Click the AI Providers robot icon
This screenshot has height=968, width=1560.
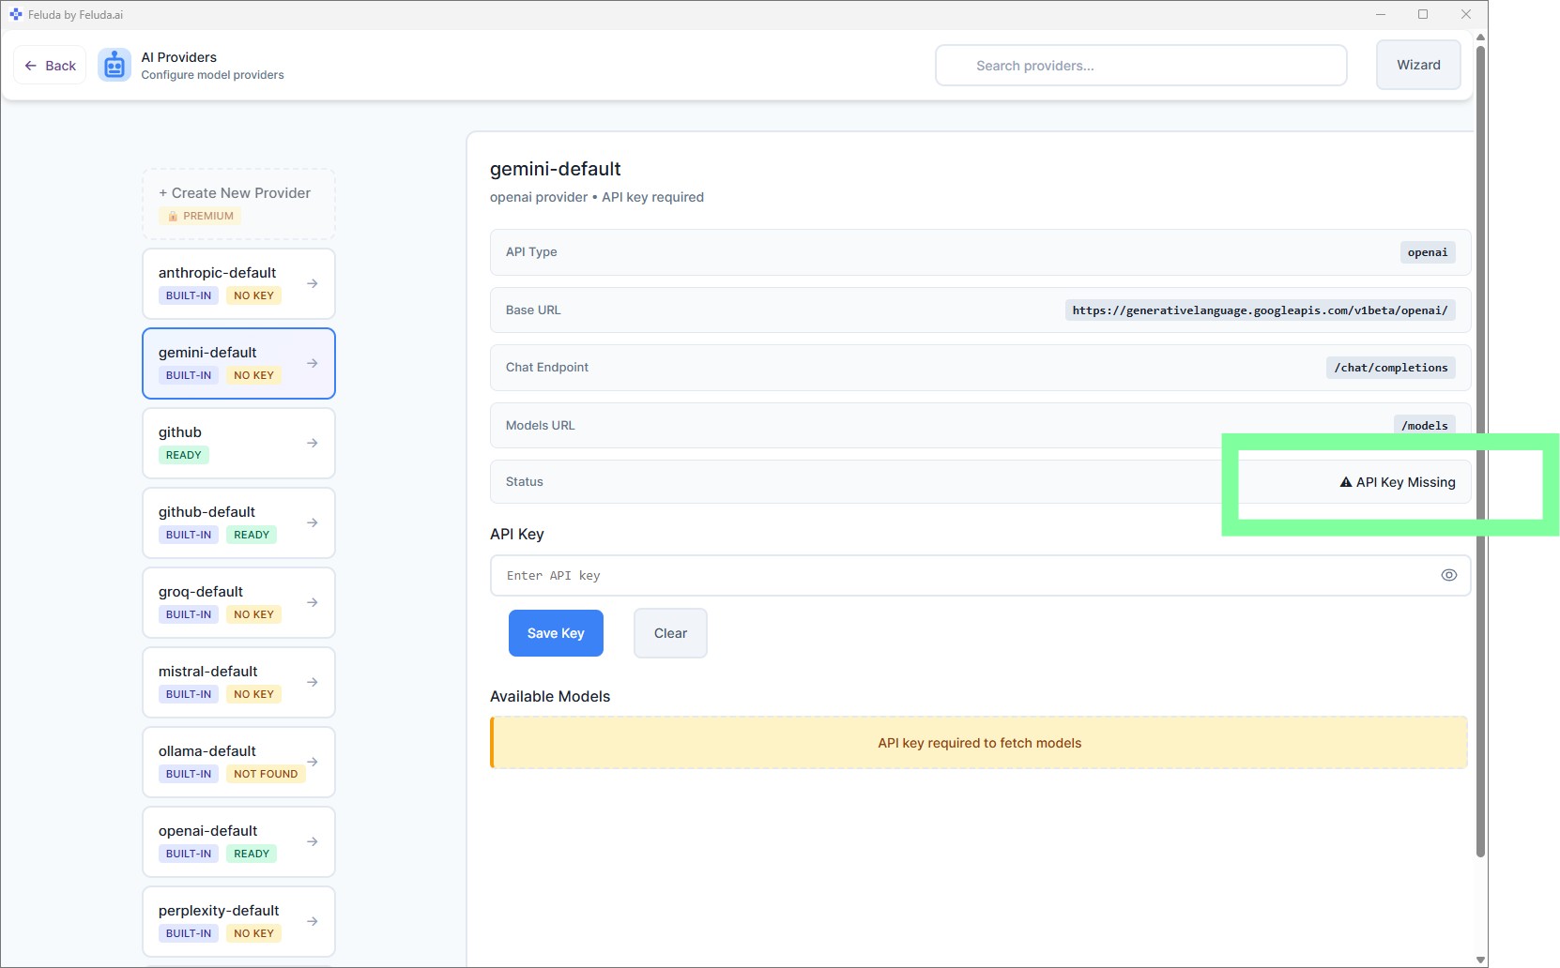114,65
